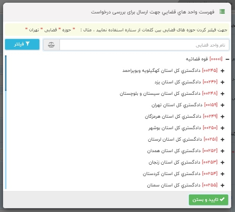Select the قوه قضائیه tree row
Viewport: 235px width, 212px height.
click(x=204, y=59)
